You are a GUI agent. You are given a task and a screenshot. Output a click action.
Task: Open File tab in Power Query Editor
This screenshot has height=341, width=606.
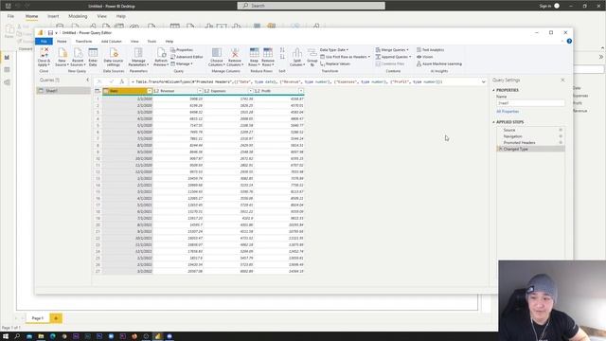tap(44, 42)
